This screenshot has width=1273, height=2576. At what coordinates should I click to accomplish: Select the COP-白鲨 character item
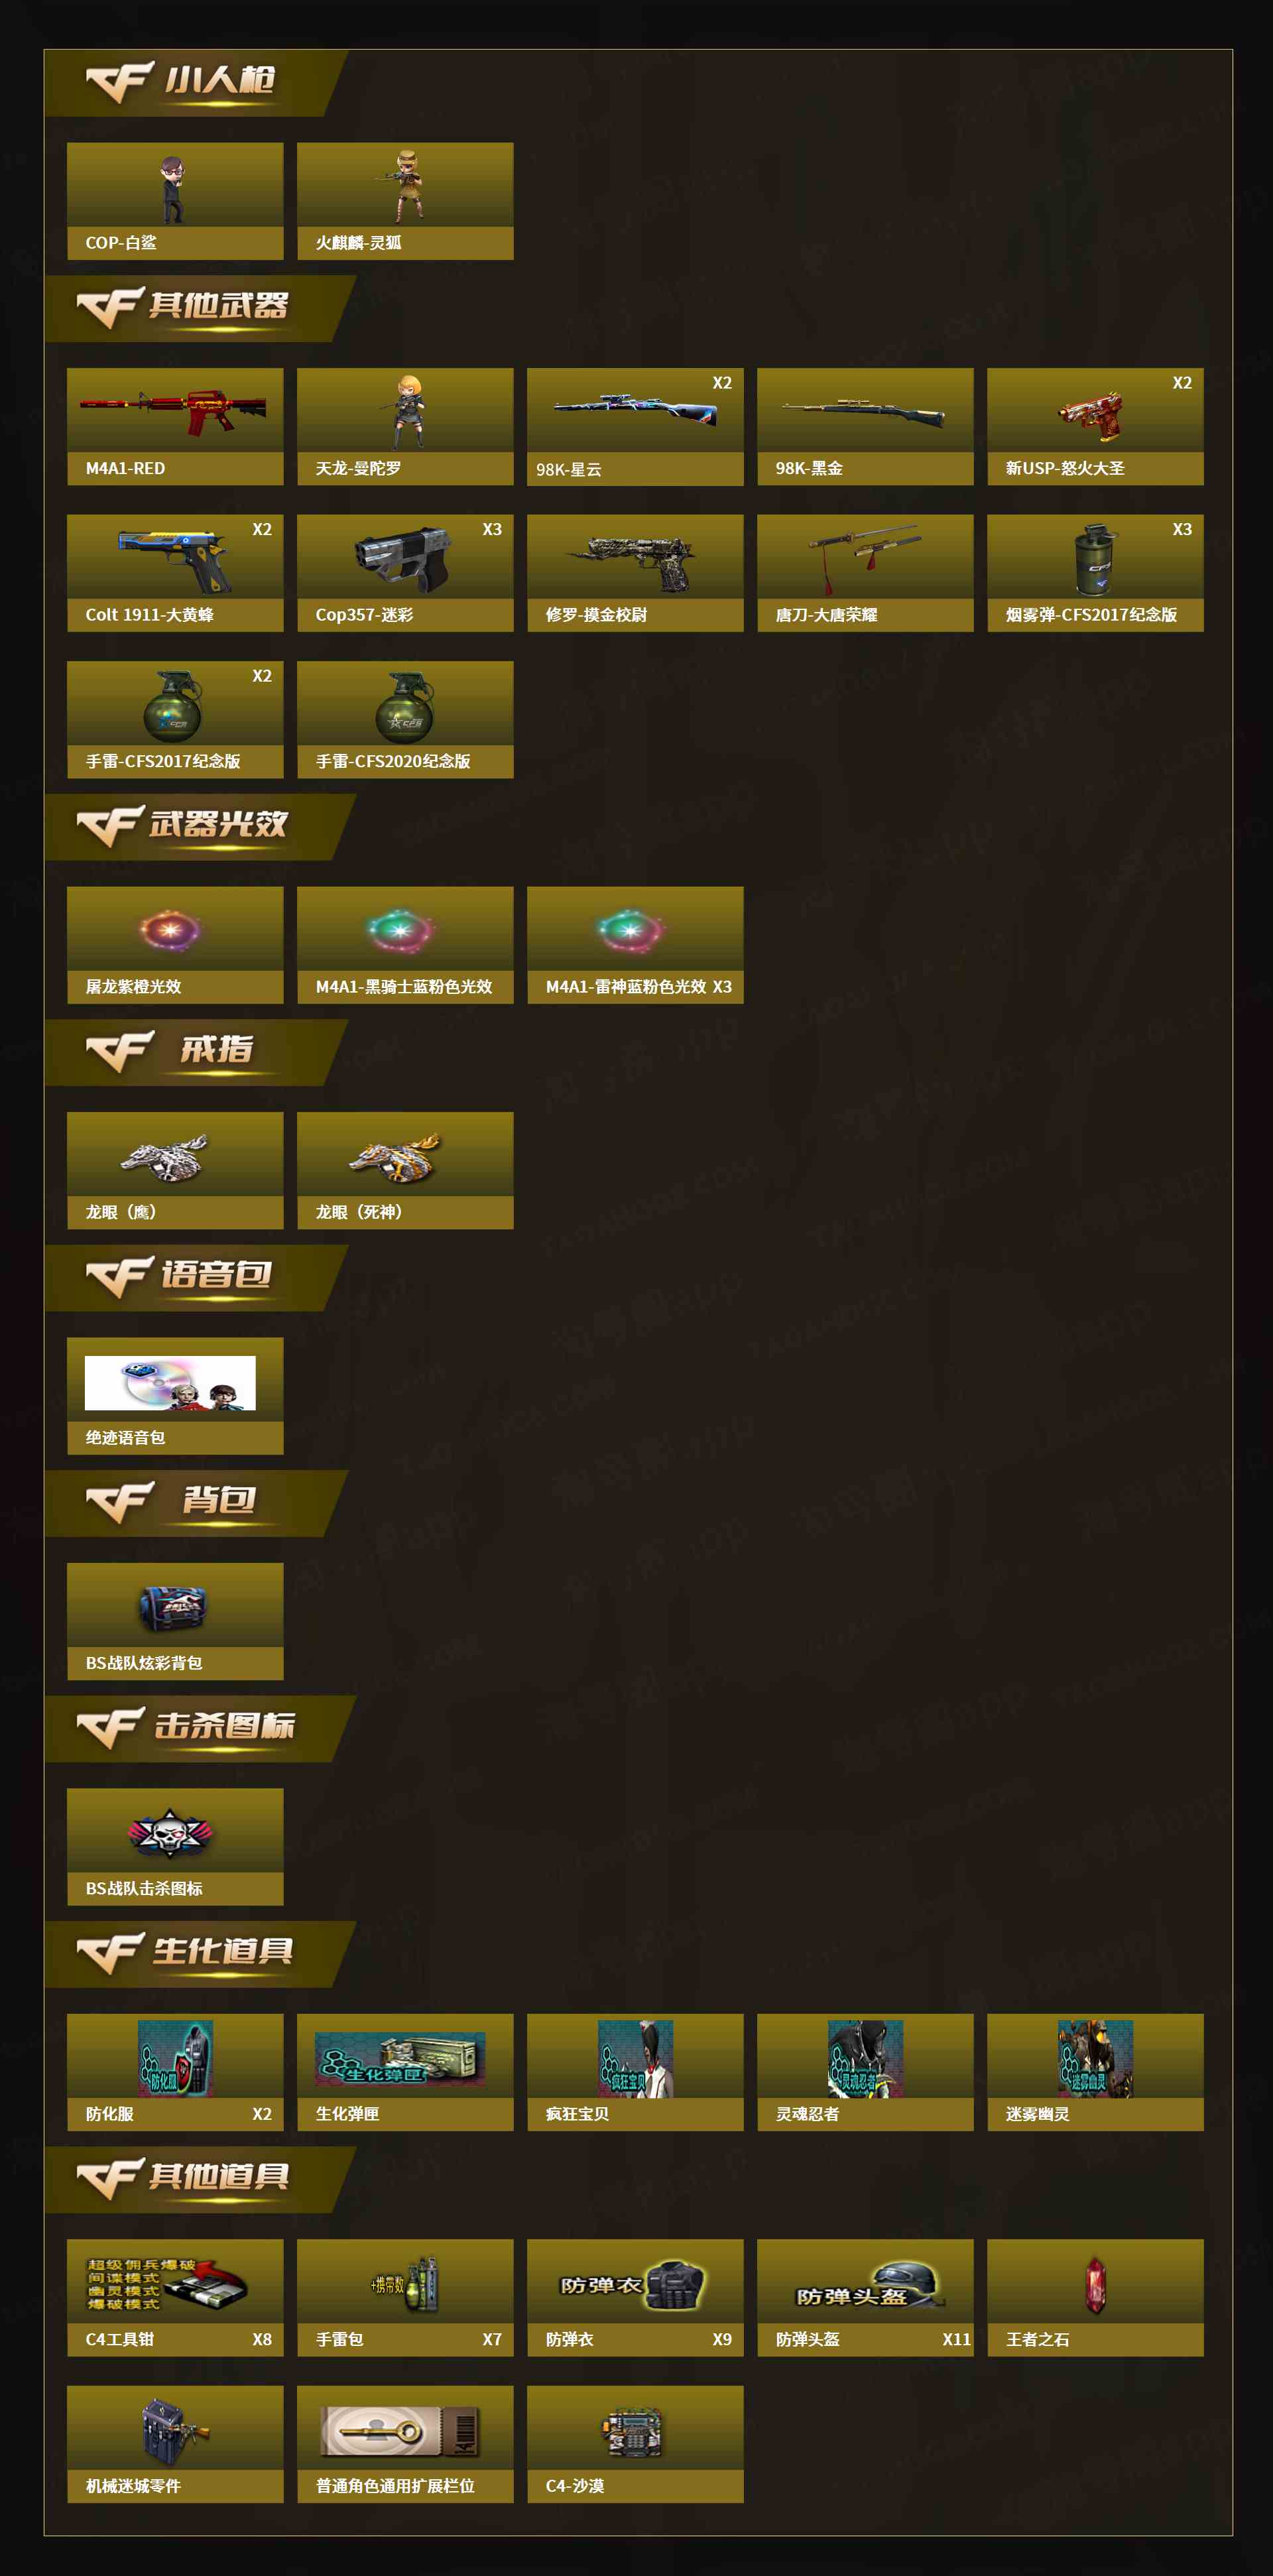175,201
